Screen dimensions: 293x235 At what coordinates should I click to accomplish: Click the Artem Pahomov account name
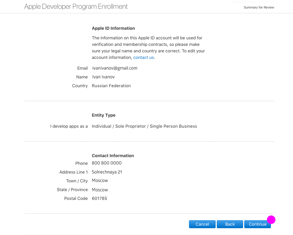pyautogui.click(x=243, y=2)
